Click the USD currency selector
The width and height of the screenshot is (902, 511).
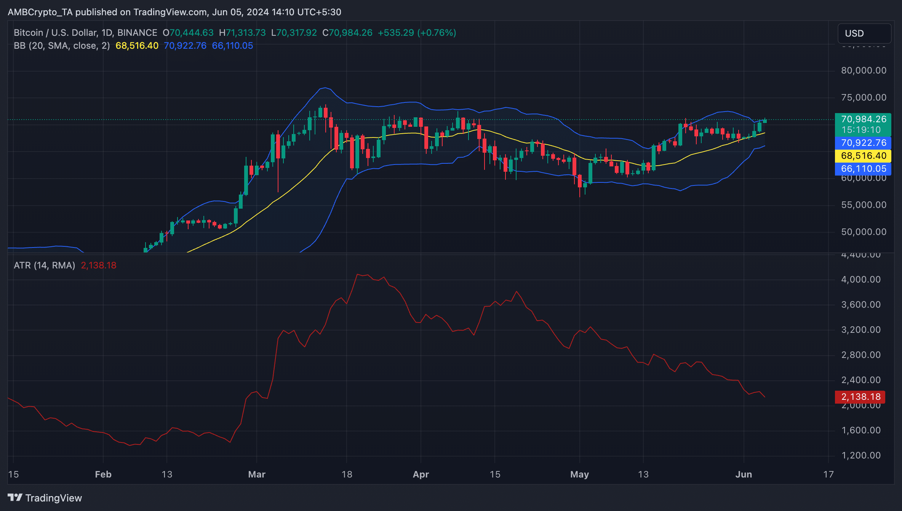point(864,34)
